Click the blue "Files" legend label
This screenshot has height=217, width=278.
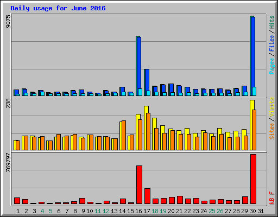pos(271,43)
